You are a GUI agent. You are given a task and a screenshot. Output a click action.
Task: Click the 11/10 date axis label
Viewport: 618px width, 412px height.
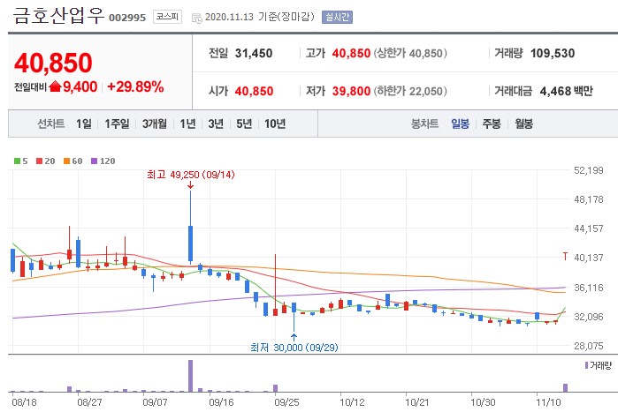pyautogui.click(x=548, y=402)
